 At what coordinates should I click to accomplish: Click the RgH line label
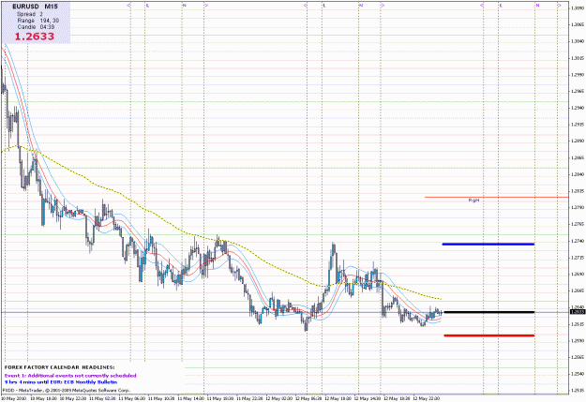(473, 201)
